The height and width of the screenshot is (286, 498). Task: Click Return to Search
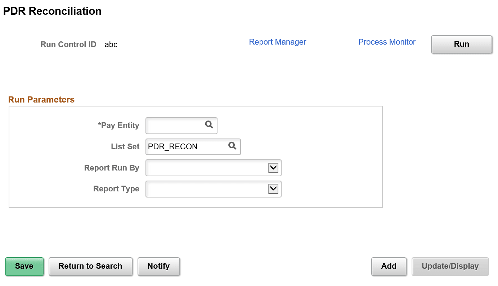coord(90,266)
